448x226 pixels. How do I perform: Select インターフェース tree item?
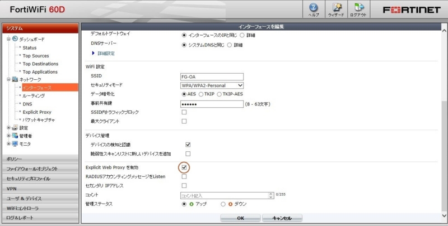pyautogui.click(x=50, y=88)
